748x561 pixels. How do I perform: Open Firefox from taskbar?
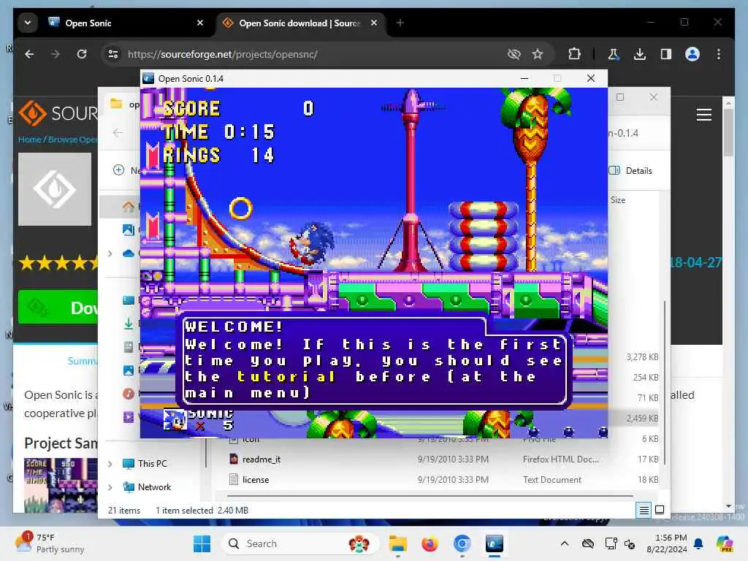430,543
